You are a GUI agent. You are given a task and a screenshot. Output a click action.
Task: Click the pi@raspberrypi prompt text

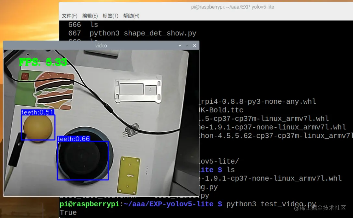89,204
